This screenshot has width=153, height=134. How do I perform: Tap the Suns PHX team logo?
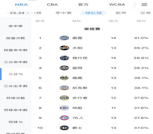coord(64,48)
